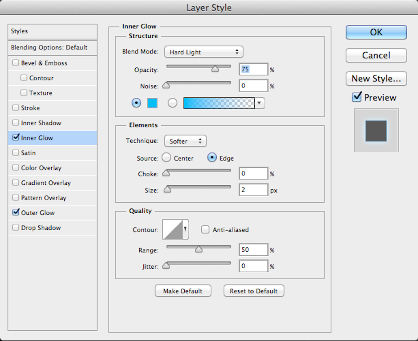This screenshot has width=418, height=341.
Task: Select the Pattern Overlay effect label
Action: pos(44,198)
